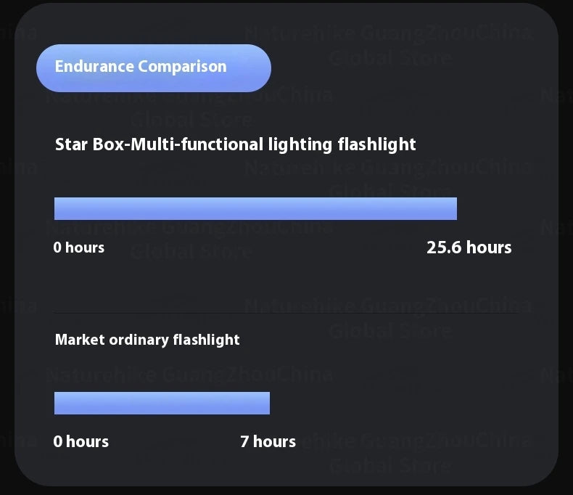Click the 25.6 hours endurance bar
The height and width of the screenshot is (495, 573).
click(255, 208)
